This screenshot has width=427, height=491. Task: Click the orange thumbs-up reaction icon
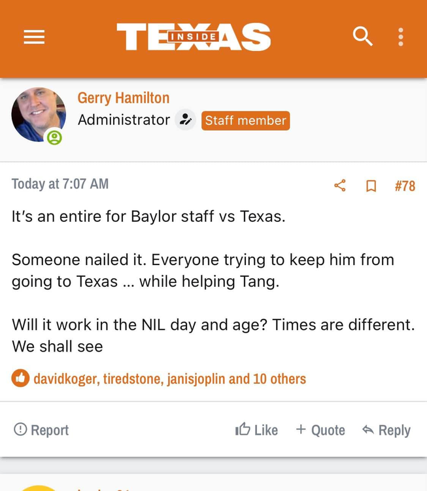tap(20, 378)
